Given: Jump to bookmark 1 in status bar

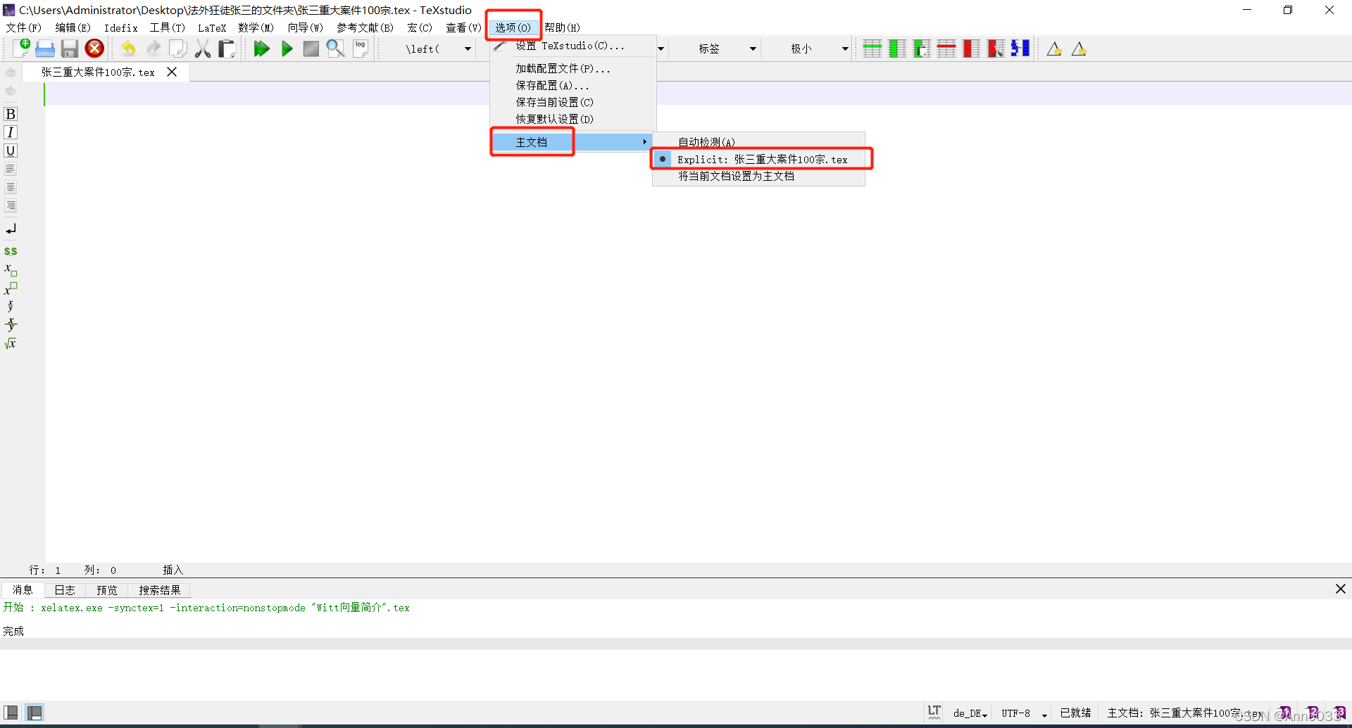Looking at the screenshot, I should 1285,713.
